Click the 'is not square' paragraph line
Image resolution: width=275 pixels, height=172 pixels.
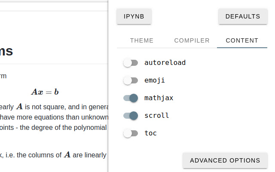pos(54,107)
